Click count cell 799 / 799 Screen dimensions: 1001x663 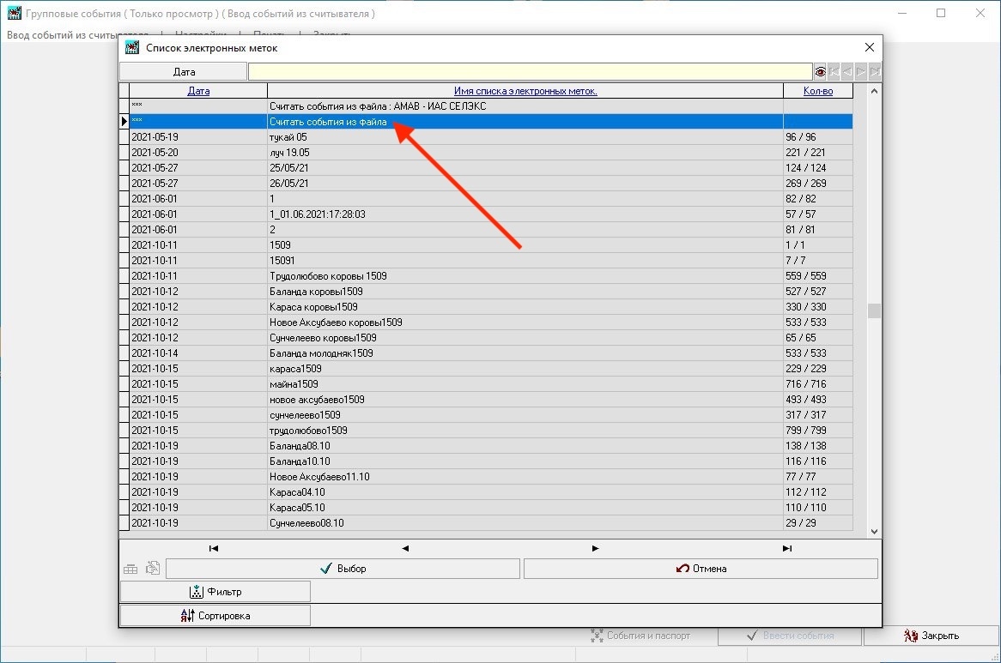click(x=818, y=431)
